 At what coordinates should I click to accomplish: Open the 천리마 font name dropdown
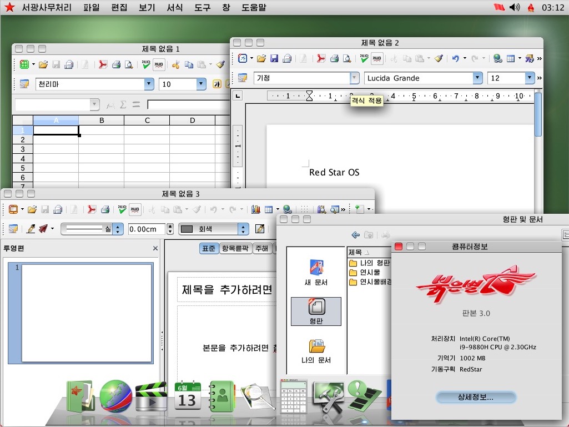click(x=149, y=84)
